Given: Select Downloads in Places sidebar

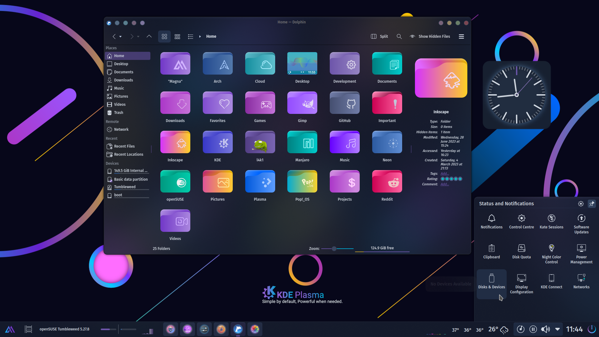Looking at the screenshot, I should 128,80.
